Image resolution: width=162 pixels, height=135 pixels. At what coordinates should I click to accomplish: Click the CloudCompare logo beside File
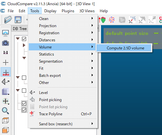[3, 11]
